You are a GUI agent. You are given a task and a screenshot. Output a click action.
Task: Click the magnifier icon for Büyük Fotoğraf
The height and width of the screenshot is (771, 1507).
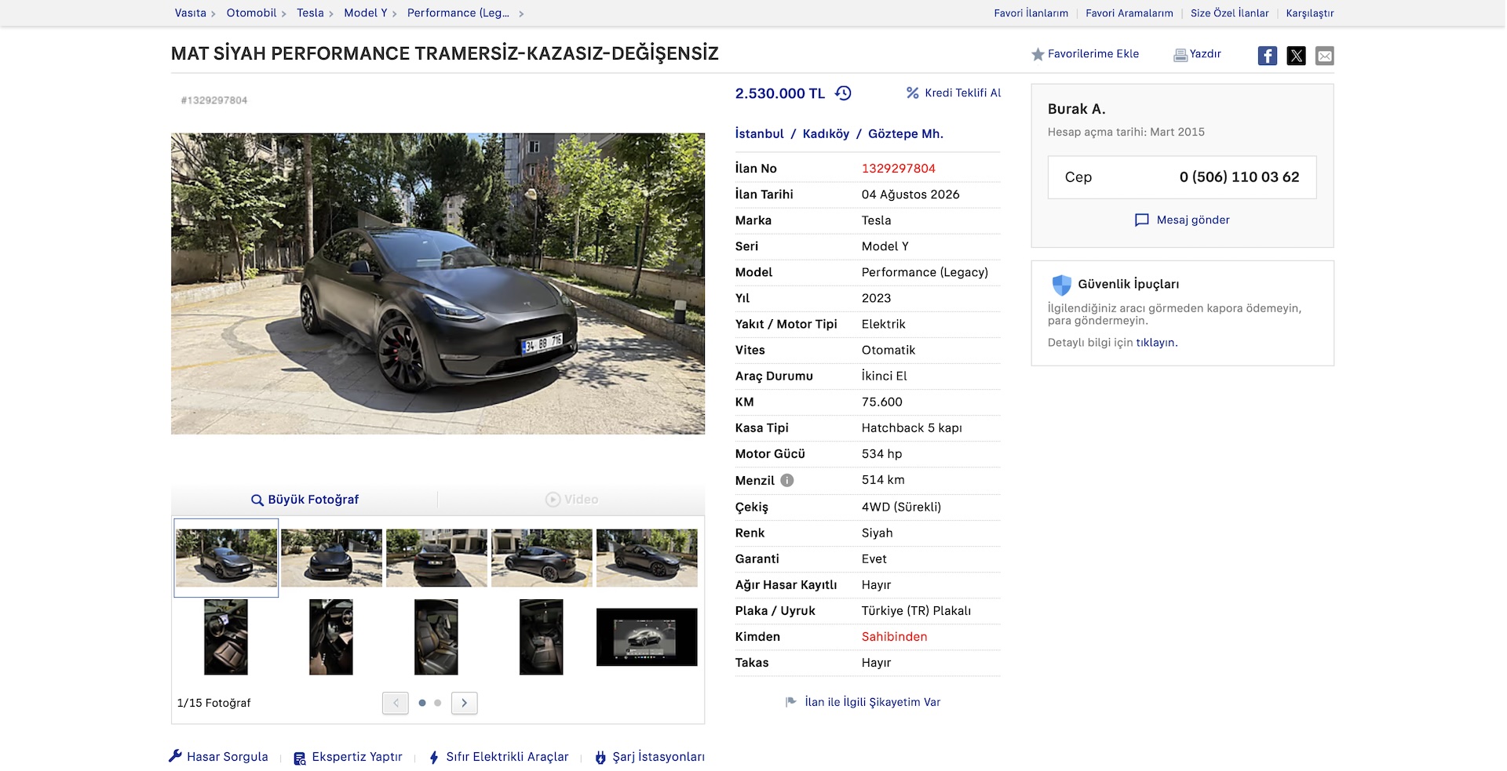tap(257, 500)
